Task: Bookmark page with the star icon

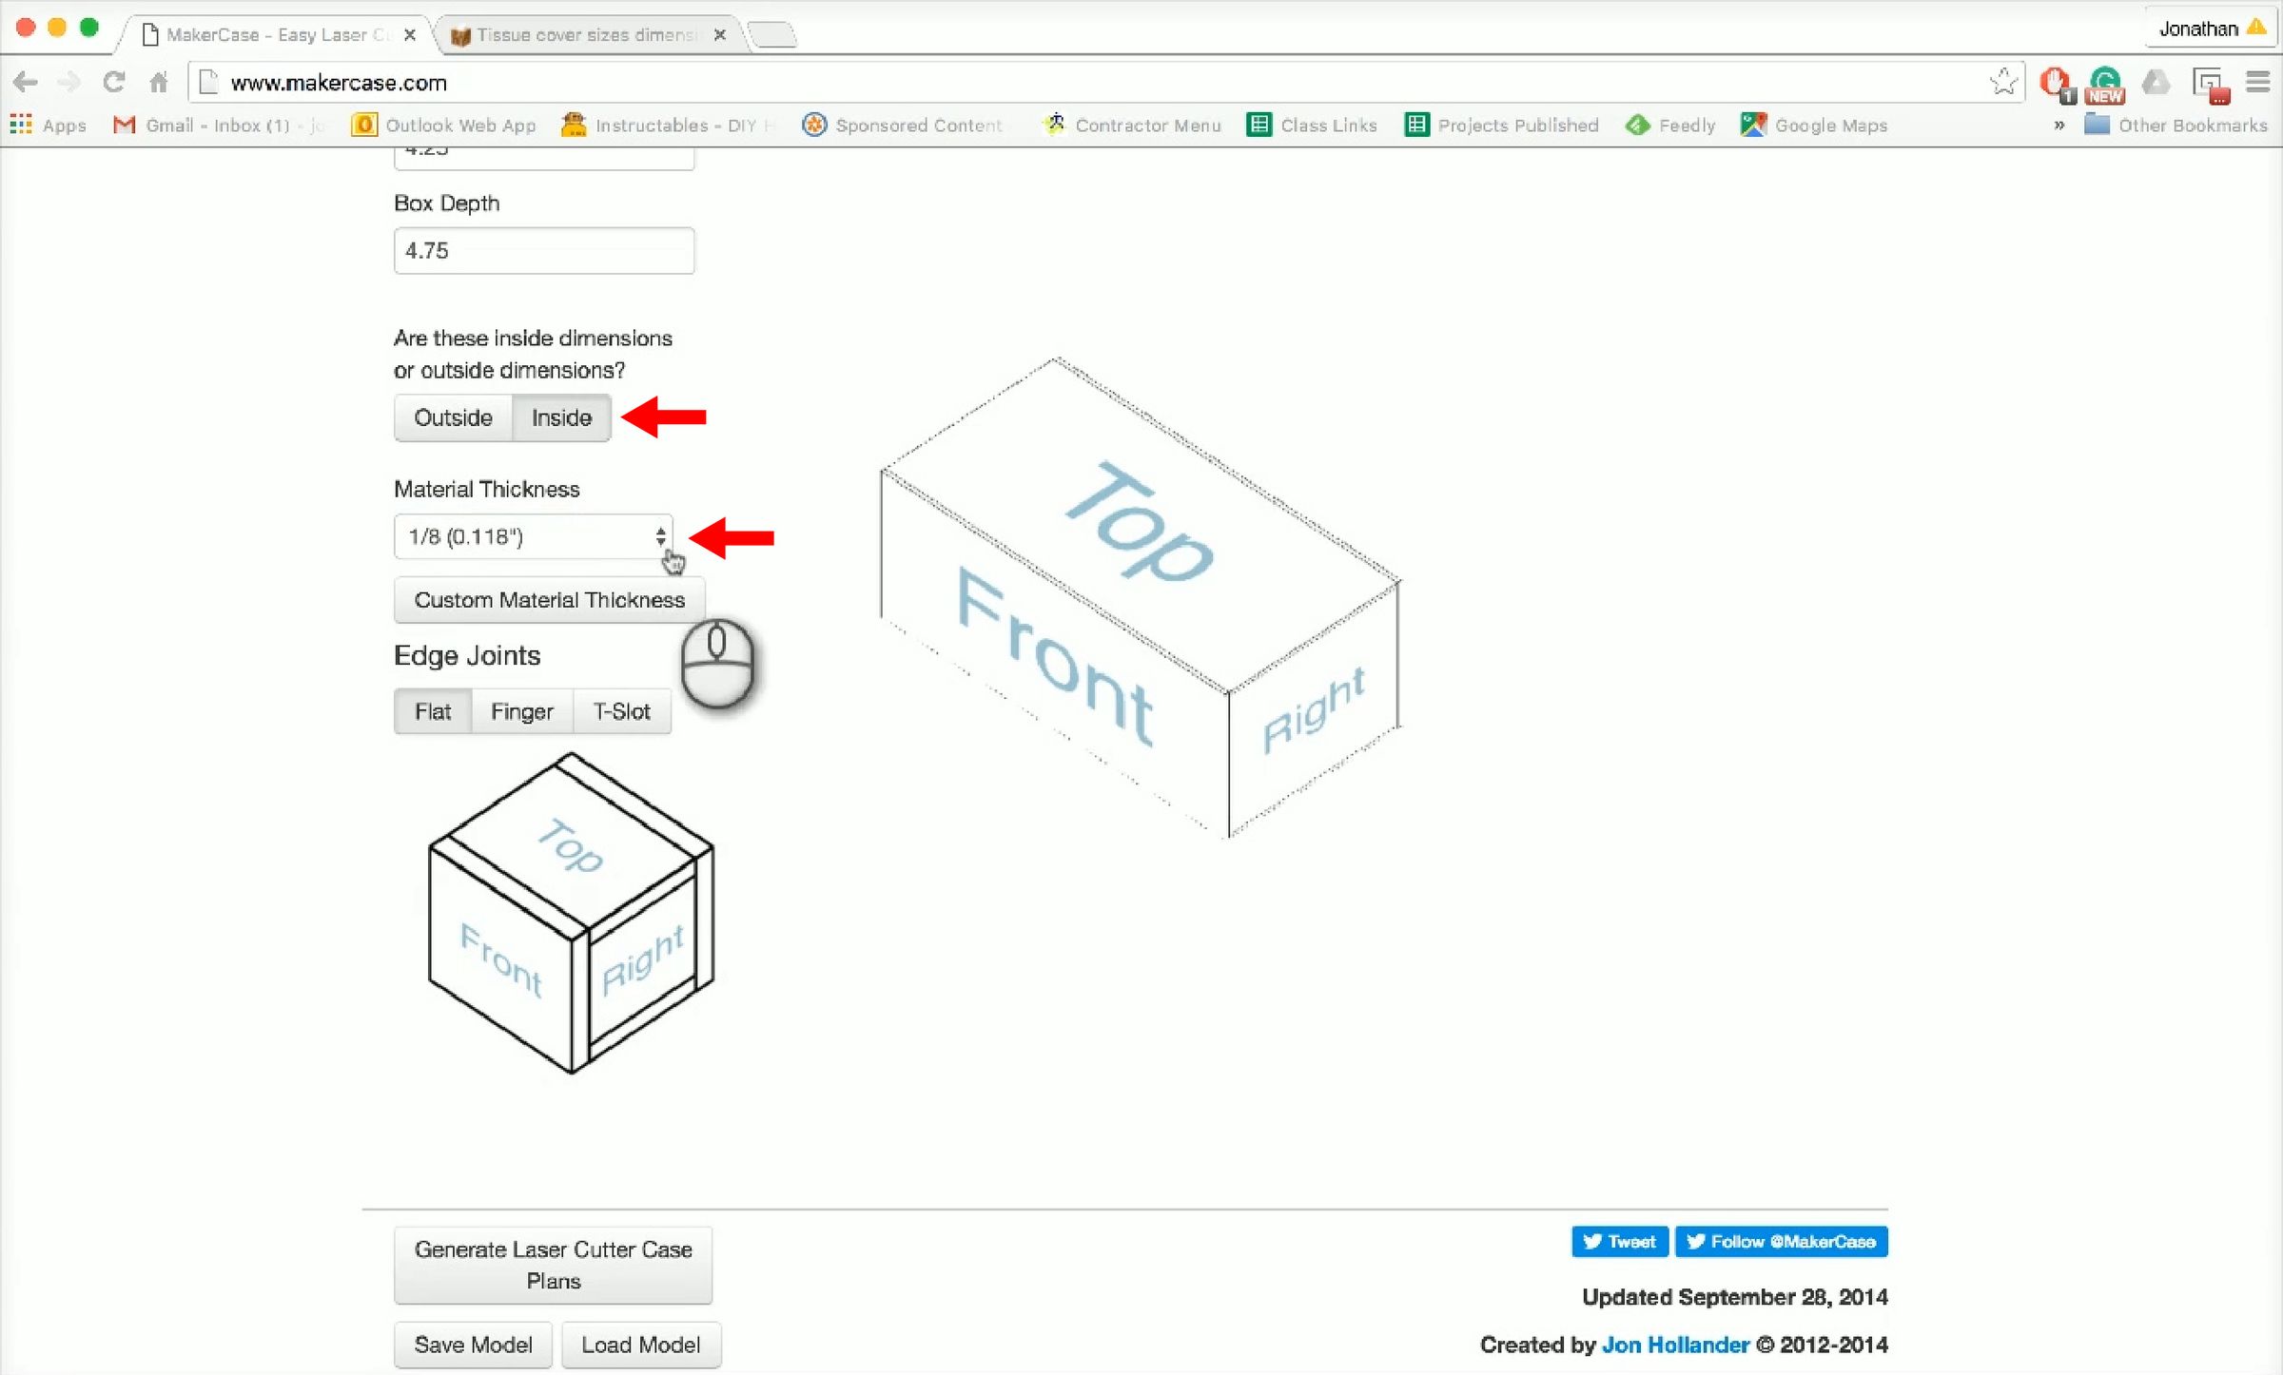Action: point(2002,83)
